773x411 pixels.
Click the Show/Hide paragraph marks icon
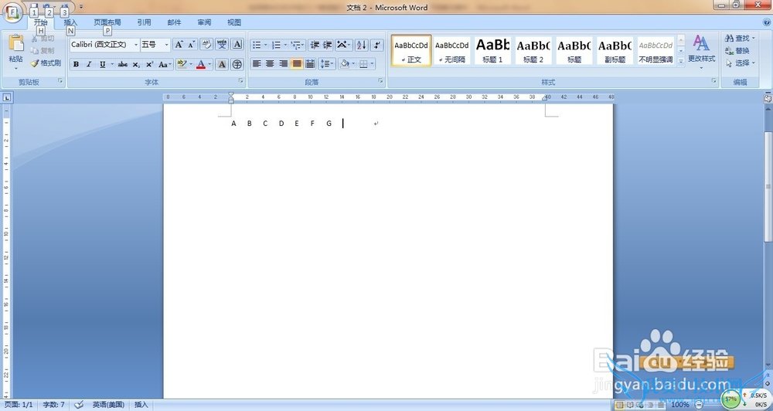pos(377,45)
